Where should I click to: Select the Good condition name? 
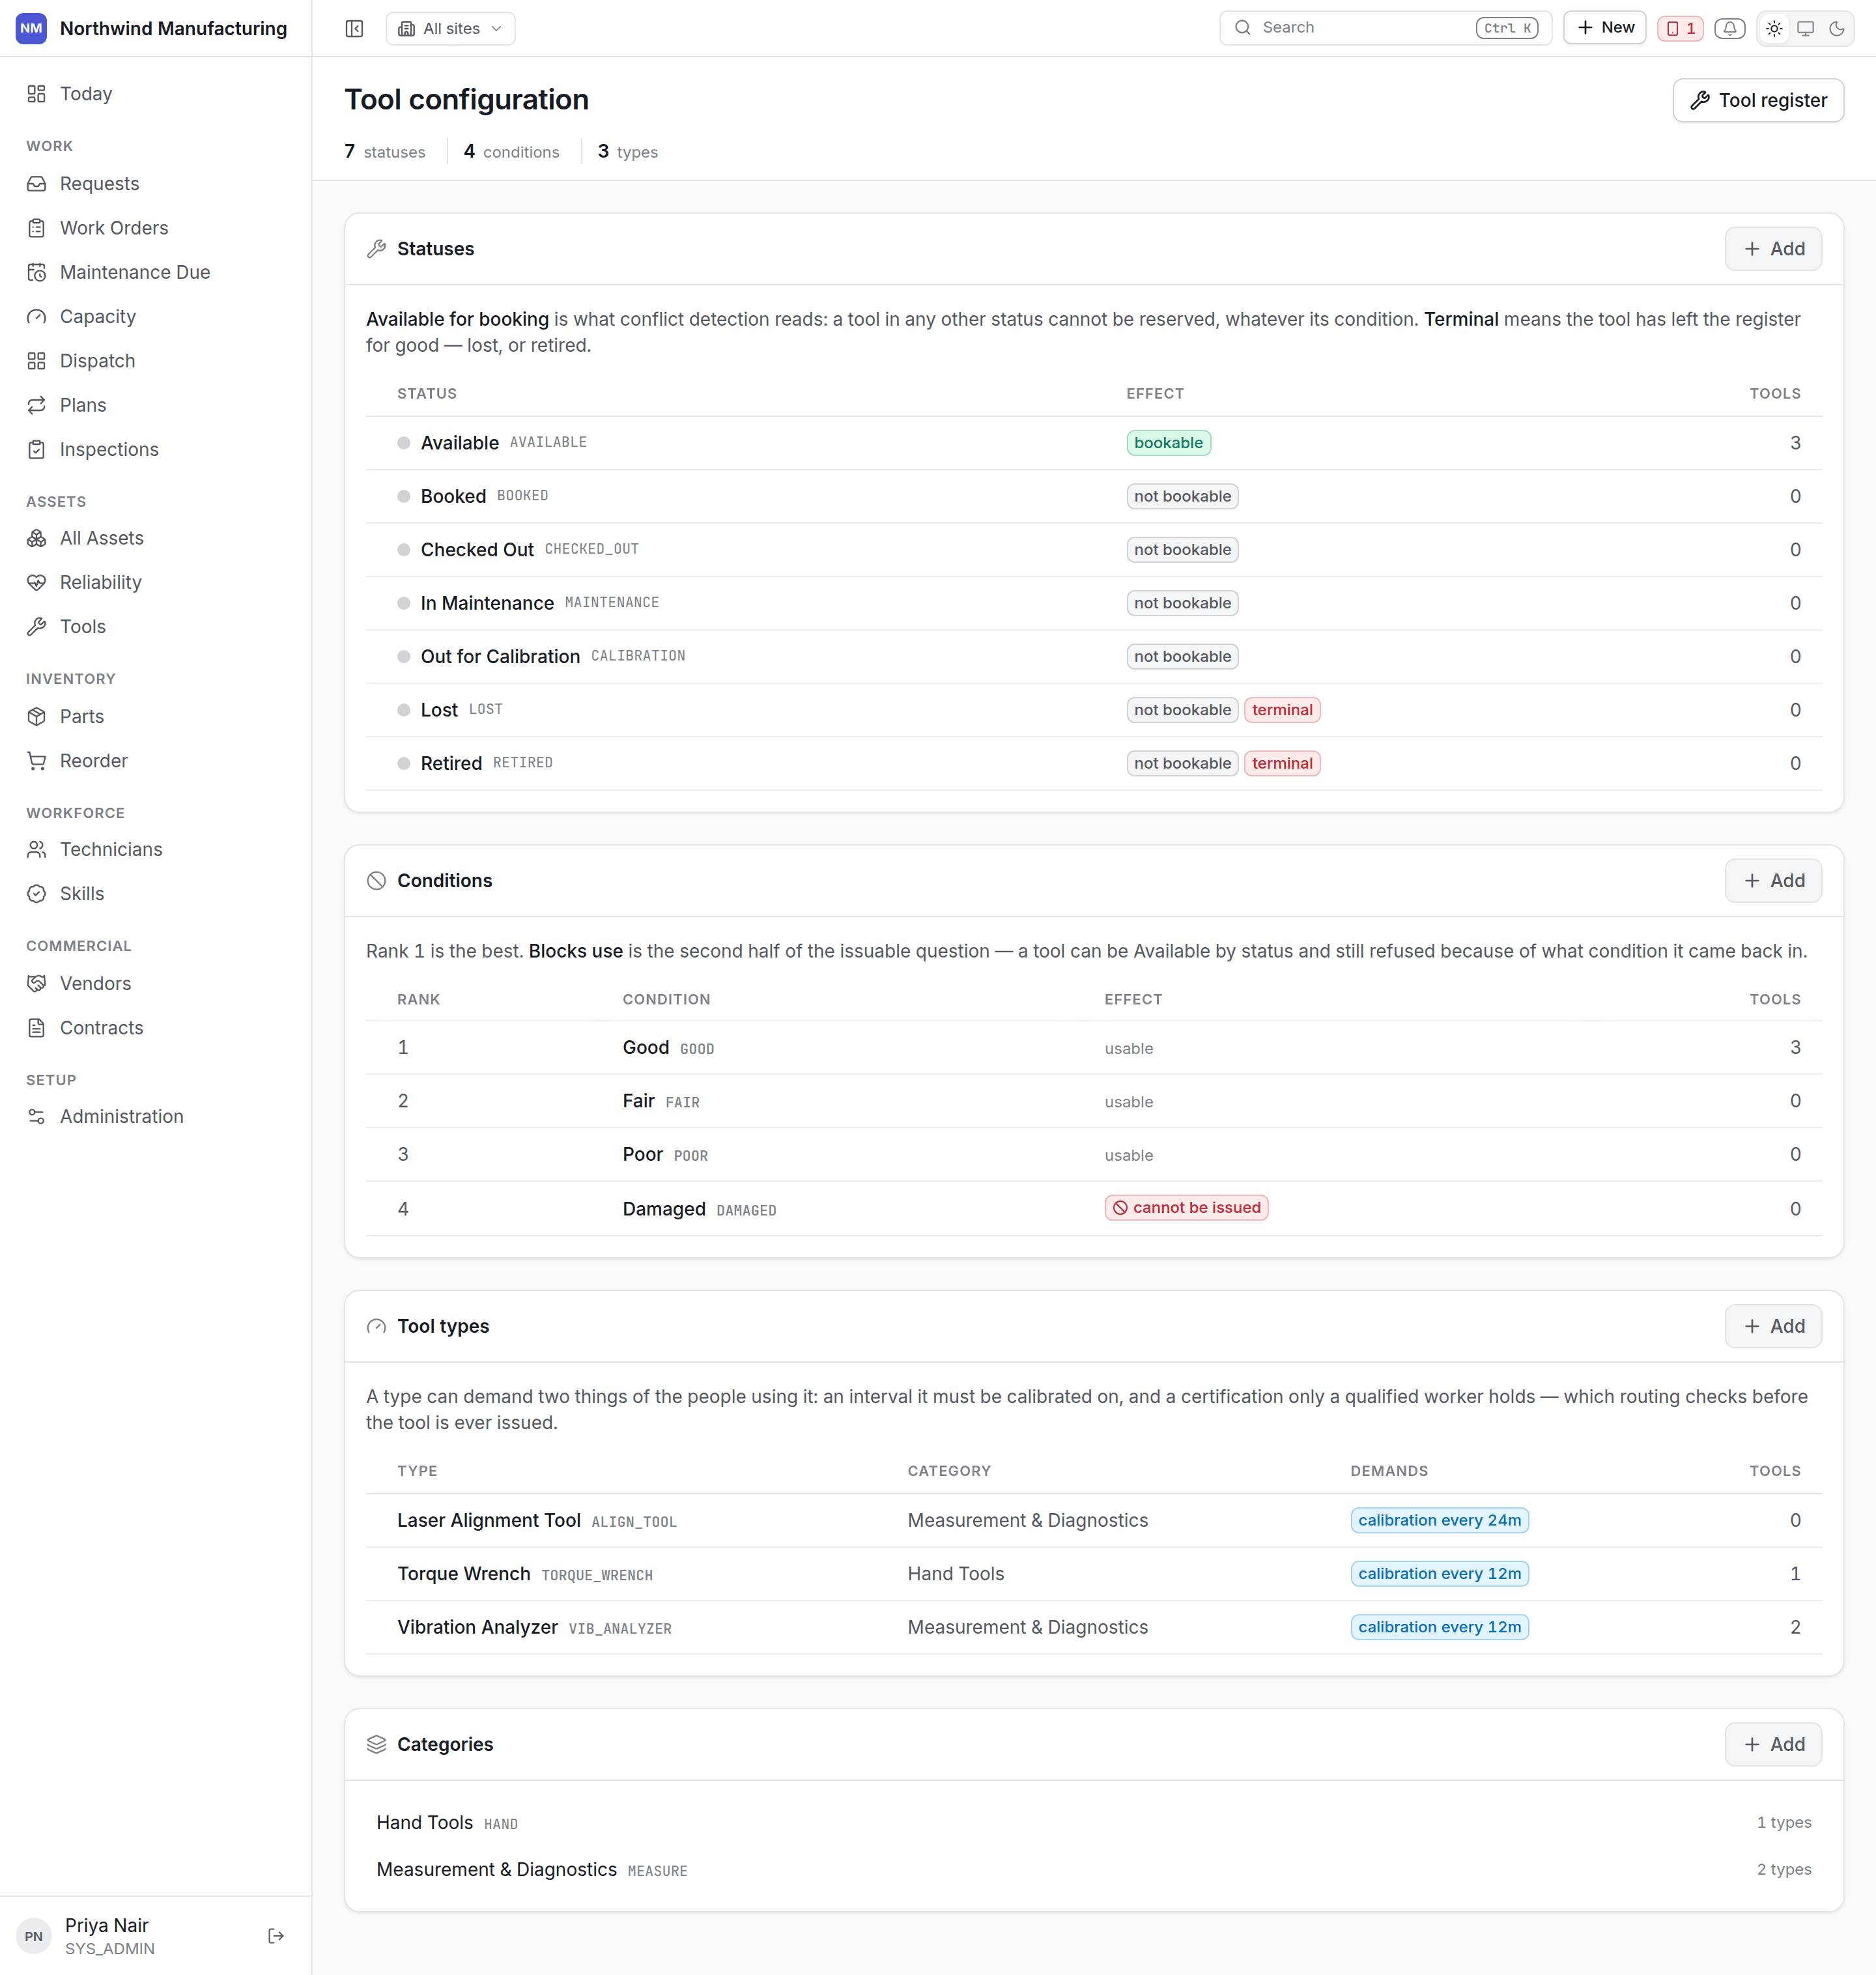coord(646,1048)
